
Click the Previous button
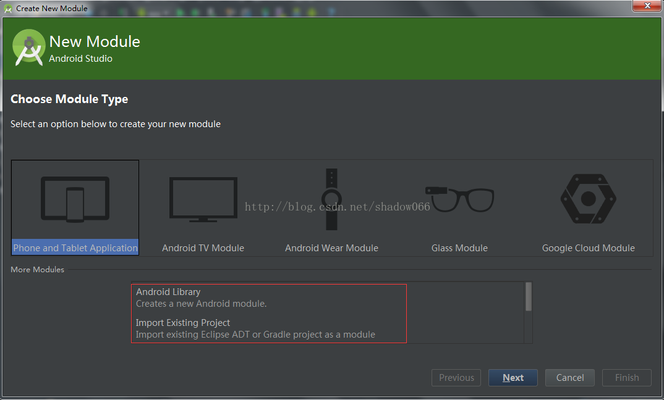point(456,378)
